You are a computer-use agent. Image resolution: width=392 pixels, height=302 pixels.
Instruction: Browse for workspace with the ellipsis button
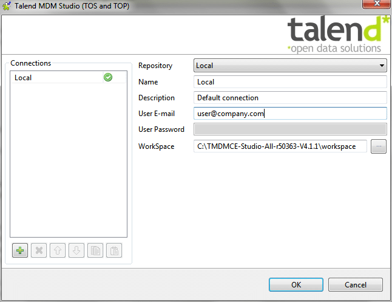click(378, 146)
